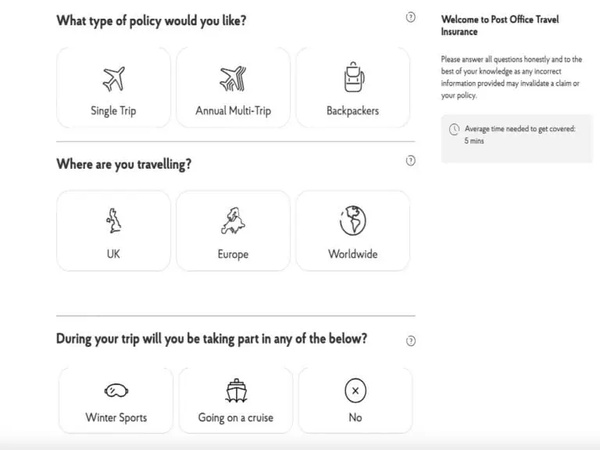Pick the Europe destination label

pyautogui.click(x=233, y=254)
